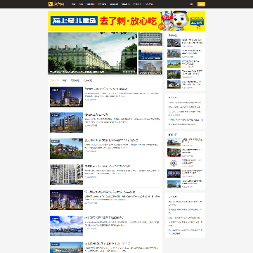Image resolution: width=253 pixels, height=253 pixels.
Task: Open the round black-and-white emblem thumbnail in sidebar
Action: pyautogui.click(x=174, y=163)
